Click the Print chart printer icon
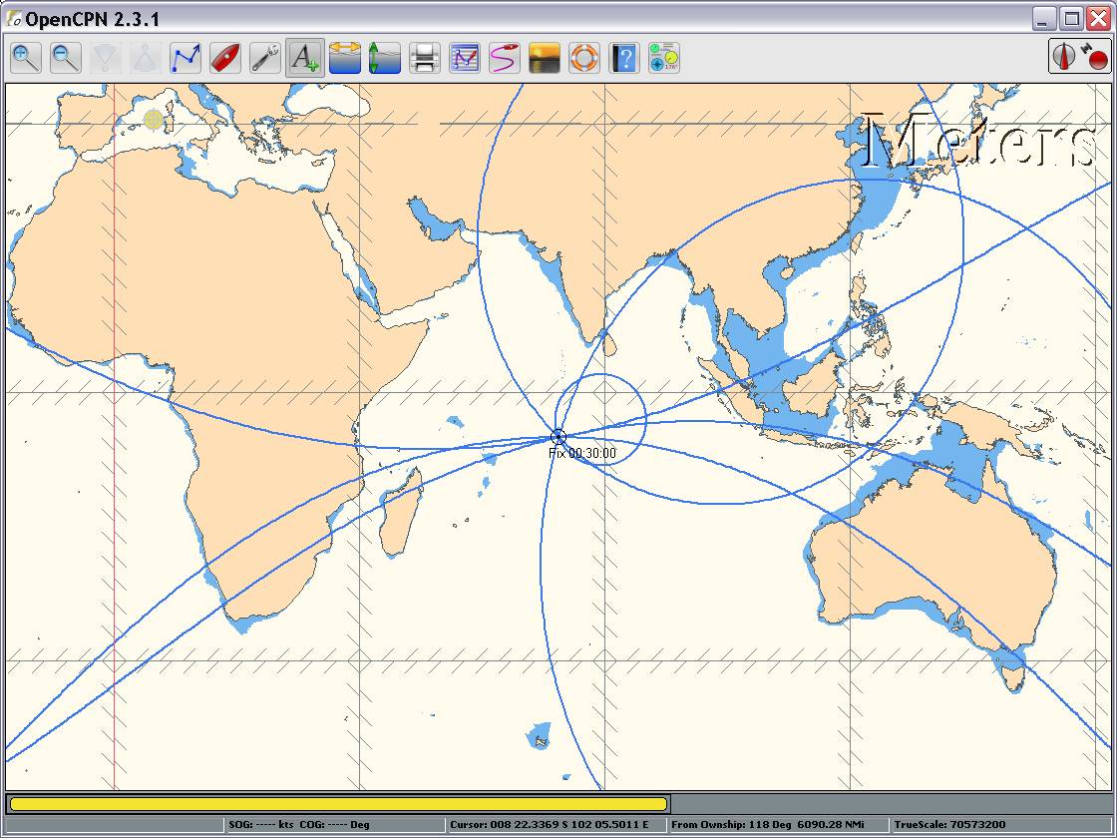 point(425,58)
